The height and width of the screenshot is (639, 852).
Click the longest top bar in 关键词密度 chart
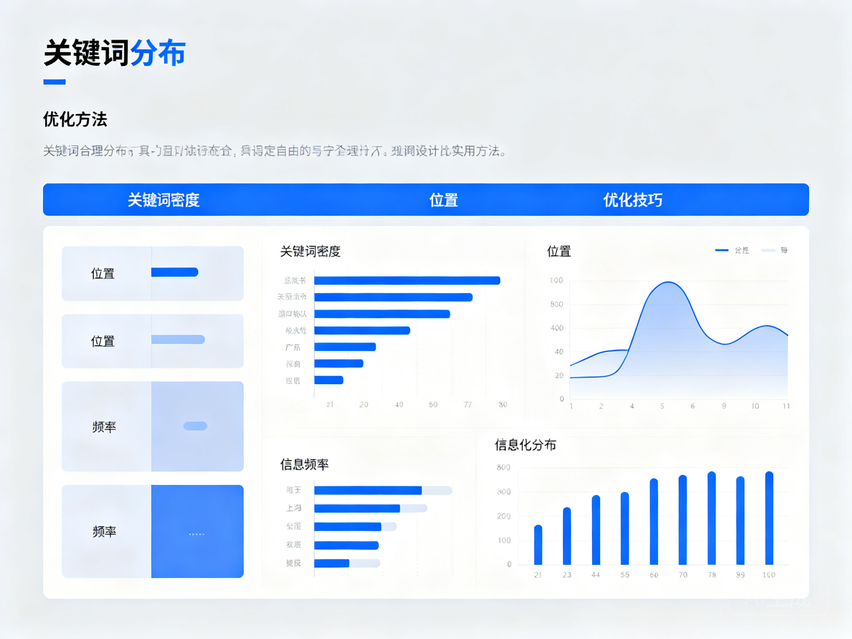pyautogui.click(x=407, y=280)
